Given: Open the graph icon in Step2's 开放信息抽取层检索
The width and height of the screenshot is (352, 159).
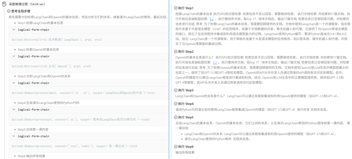Looking at the screenshot, I should coord(215,63).
